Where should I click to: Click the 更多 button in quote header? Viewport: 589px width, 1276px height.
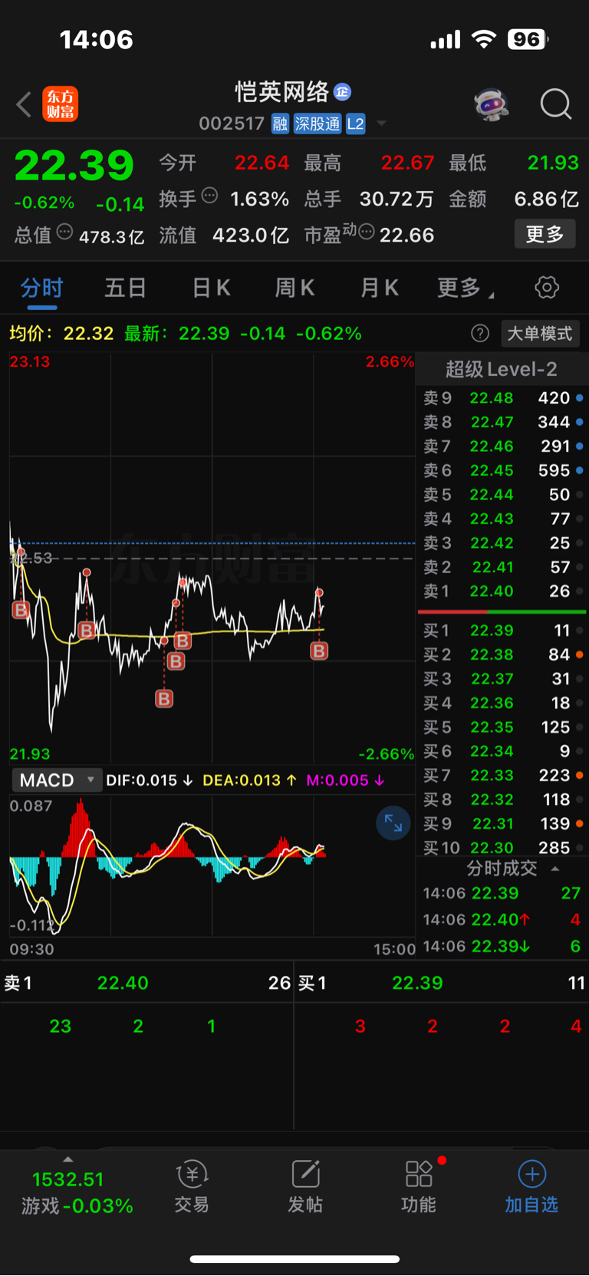[x=545, y=234]
